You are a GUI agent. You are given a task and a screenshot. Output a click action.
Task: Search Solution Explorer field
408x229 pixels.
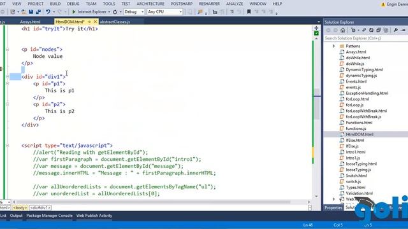pyautogui.click(x=365, y=38)
